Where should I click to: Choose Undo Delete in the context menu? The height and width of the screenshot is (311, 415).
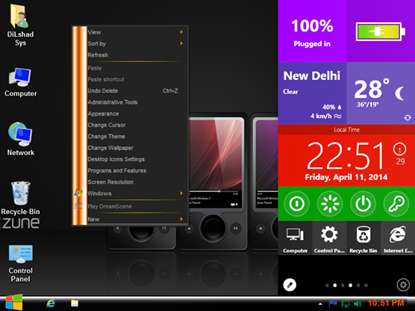coord(135,91)
